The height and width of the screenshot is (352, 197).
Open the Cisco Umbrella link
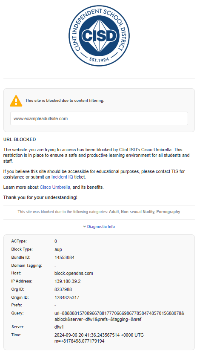pyautogui.click(x=55, y=187)
